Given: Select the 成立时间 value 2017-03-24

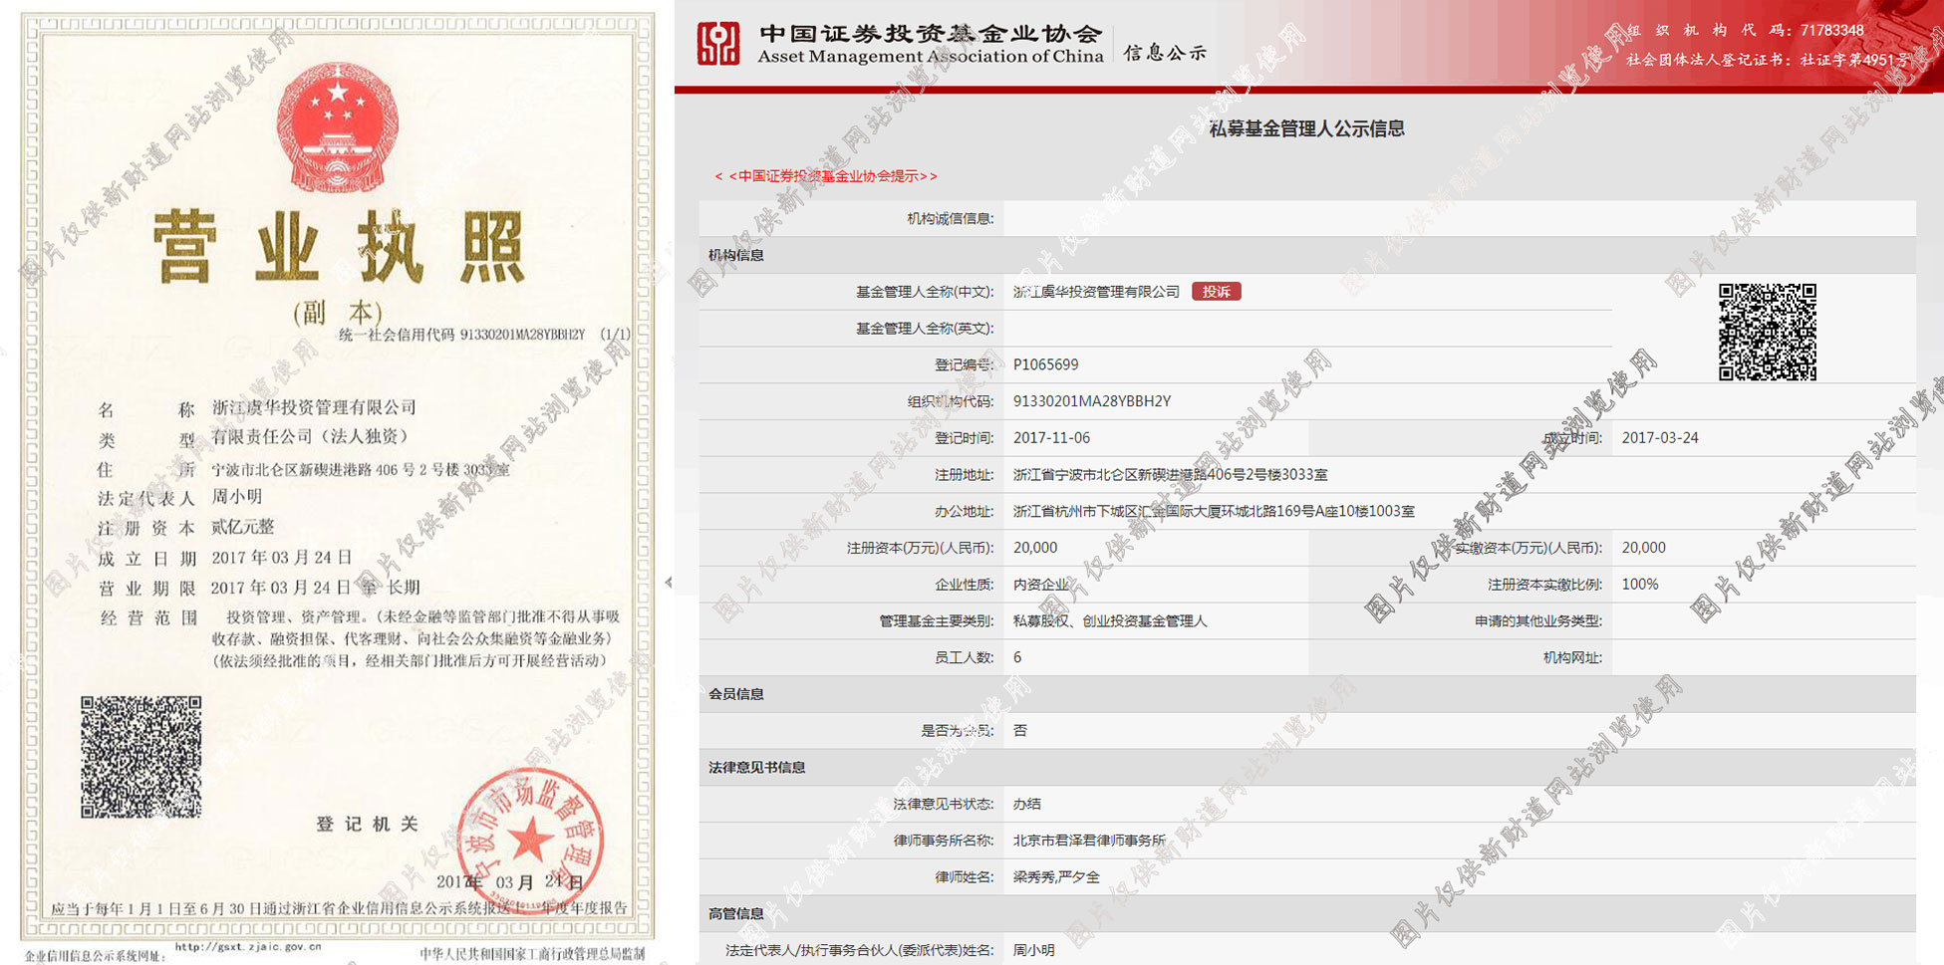Looking at the screenshot, I should tap(1660, 438).
